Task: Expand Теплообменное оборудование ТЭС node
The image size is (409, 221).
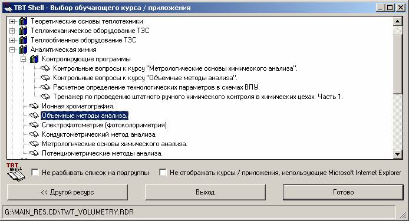Action: pos(12,40)
